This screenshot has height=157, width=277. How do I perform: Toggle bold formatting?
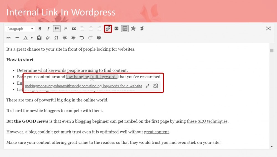[40, 28]
